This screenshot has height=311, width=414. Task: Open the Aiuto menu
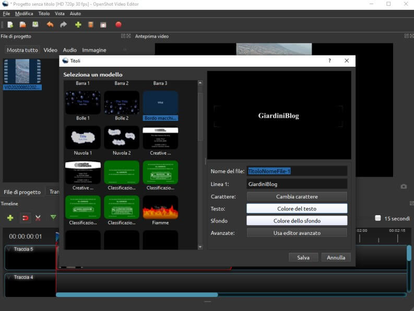(75, 14)
